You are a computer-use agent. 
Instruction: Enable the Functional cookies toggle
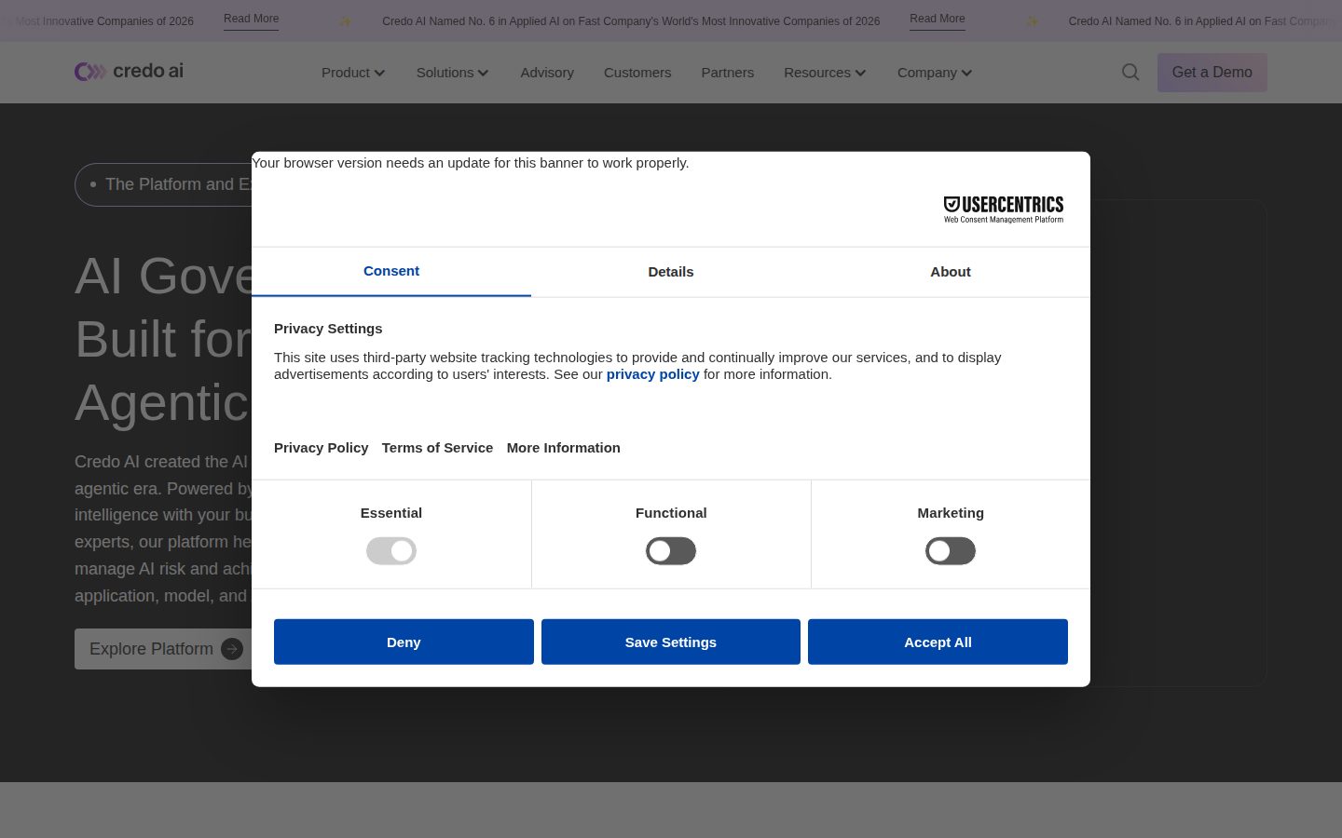coord(671,551)
